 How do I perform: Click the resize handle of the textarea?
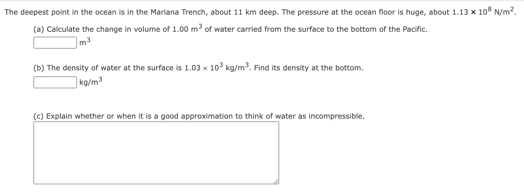(276, 182)
